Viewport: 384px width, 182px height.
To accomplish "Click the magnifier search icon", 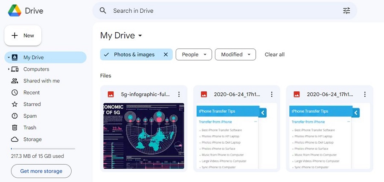I will coord(103,11).
